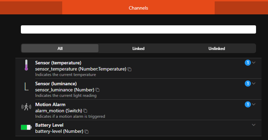Click the green battery level icon
The height and width of the screenshot is (140, 268).
coord(26,127)
